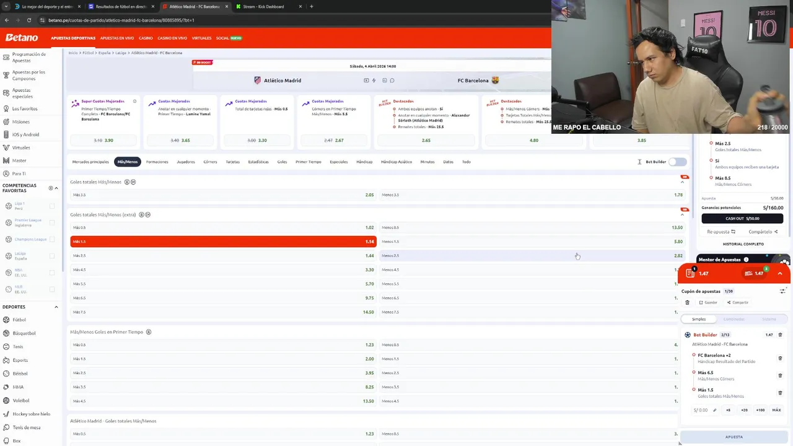
Task: Open match statistics icon in header
Action: point(385,81)
